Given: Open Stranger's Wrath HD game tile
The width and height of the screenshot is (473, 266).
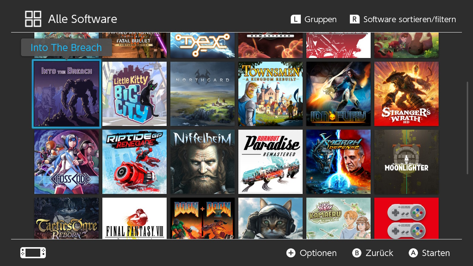Looking at the screenshot, I should pos(406,94).
